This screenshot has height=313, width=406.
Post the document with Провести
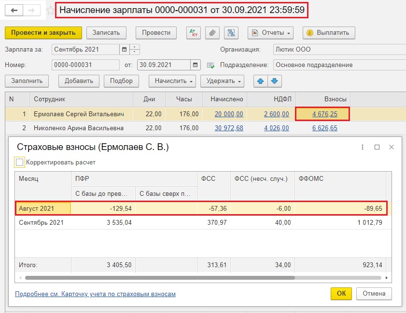pos(156,33)
